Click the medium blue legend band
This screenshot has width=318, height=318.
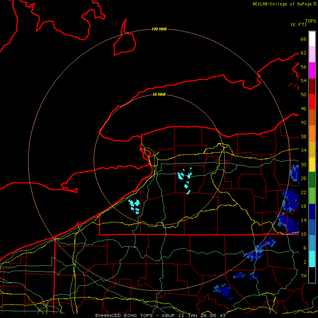(312, 227)
